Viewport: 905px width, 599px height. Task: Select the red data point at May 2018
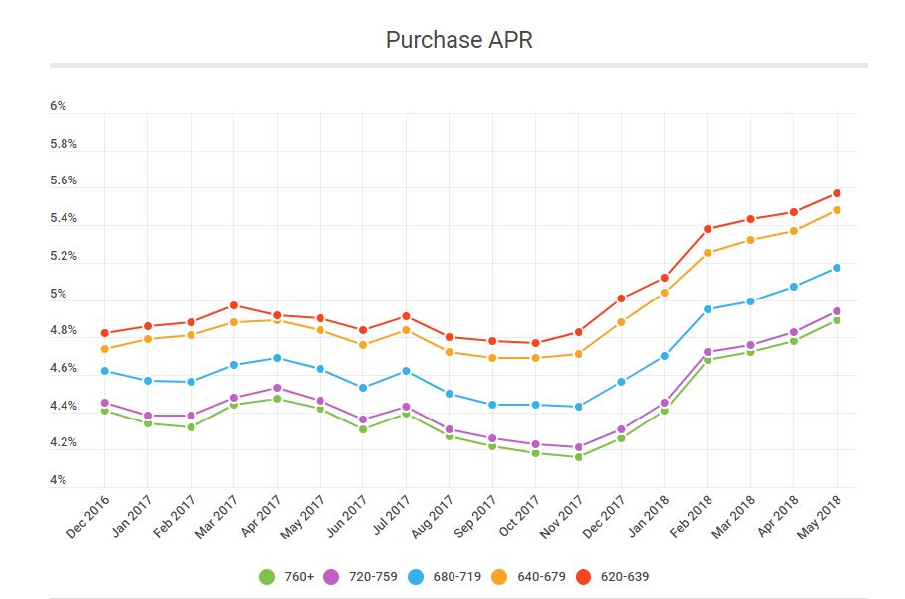click(837, 193)
